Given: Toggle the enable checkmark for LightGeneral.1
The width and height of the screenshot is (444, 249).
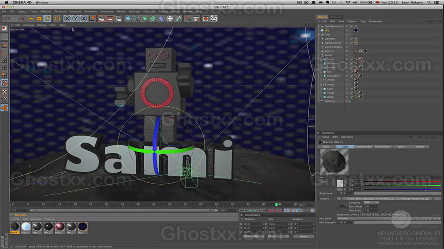Looking at the screenshot, I should click(x=352, y=26).
